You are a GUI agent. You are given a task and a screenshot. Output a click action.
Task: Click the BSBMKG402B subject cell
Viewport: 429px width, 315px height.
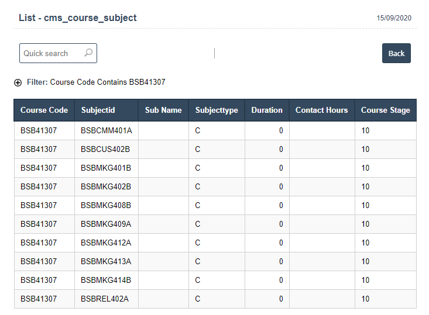pyautogui.click(x=106, y=187)
